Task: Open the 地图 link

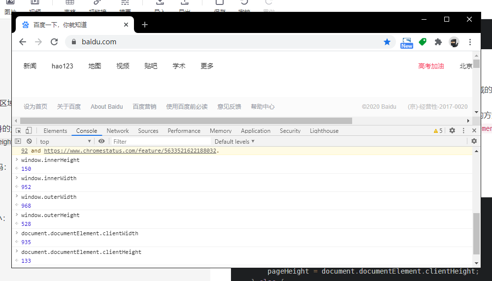Action: pos(95,66)
